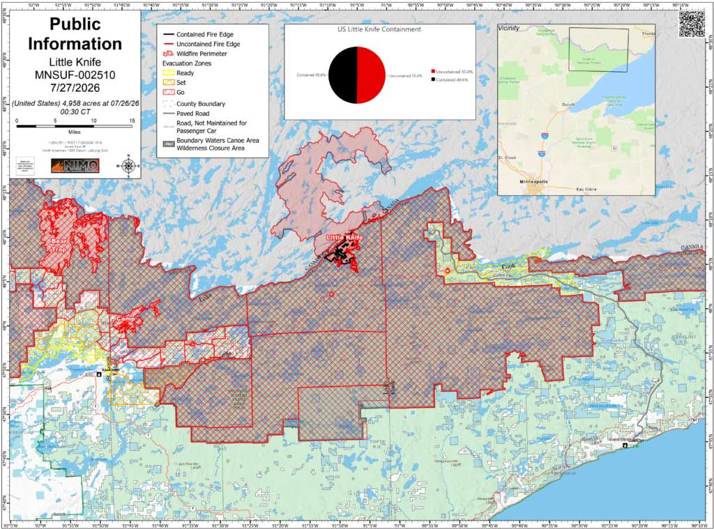Select the red Go evacuation zone swatch
The width and height of the screenshot is (714, 529).
(x=169, y=92)
